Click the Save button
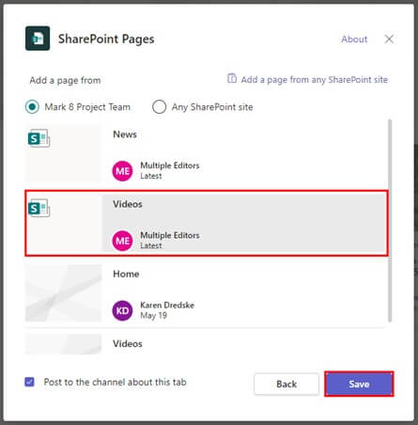The height and width of the screenshot is (425, 418). click(x=359, y=384)
